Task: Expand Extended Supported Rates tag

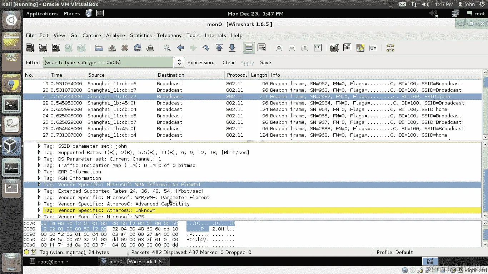Action: [x=39, y=191]
